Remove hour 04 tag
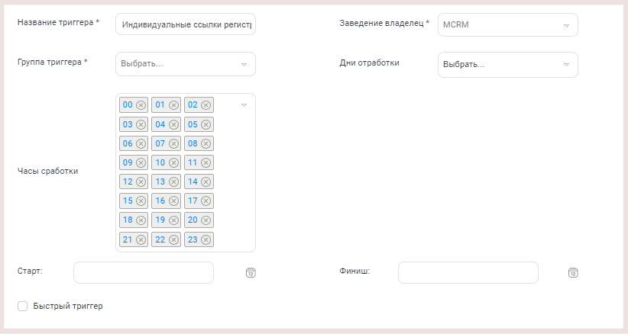 (173, 124)
